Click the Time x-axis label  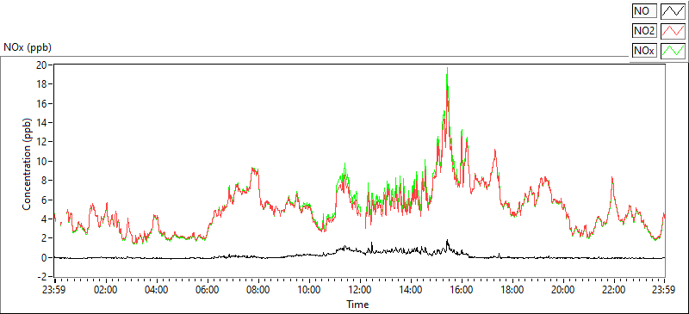[357, 304]
